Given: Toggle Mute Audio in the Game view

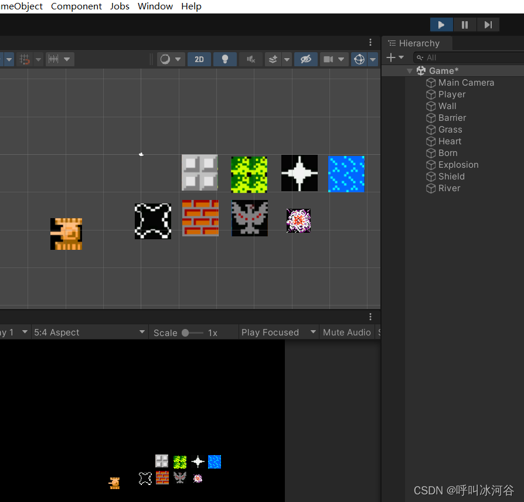Looking at the screenshot, I should 347,333.
